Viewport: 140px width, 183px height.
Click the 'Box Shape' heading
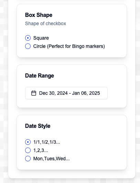tap(39, 15)
